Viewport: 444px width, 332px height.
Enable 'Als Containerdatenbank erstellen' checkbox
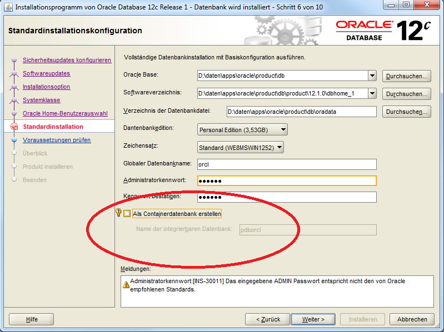pyautogui.click(x=127, y=214)
